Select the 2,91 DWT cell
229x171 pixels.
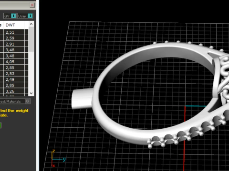(14, 44)
